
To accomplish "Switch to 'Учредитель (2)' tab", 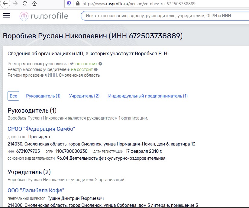I will click(x=84, y=96).
